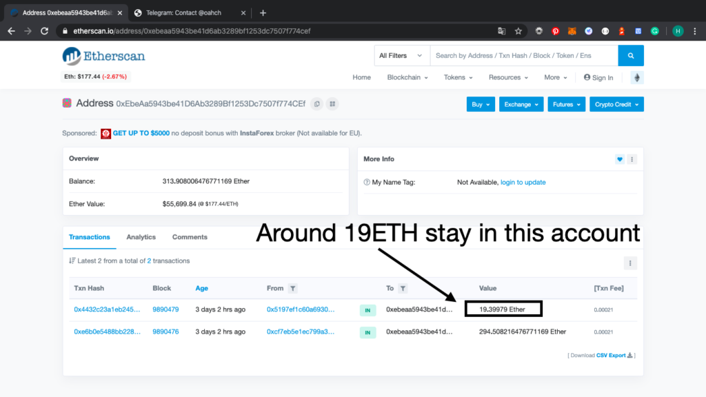Image resolution: width=706 pixels, height=397 pixels.
Task: Click the My Name Tag help icon
Action: (x=367, y=182)
